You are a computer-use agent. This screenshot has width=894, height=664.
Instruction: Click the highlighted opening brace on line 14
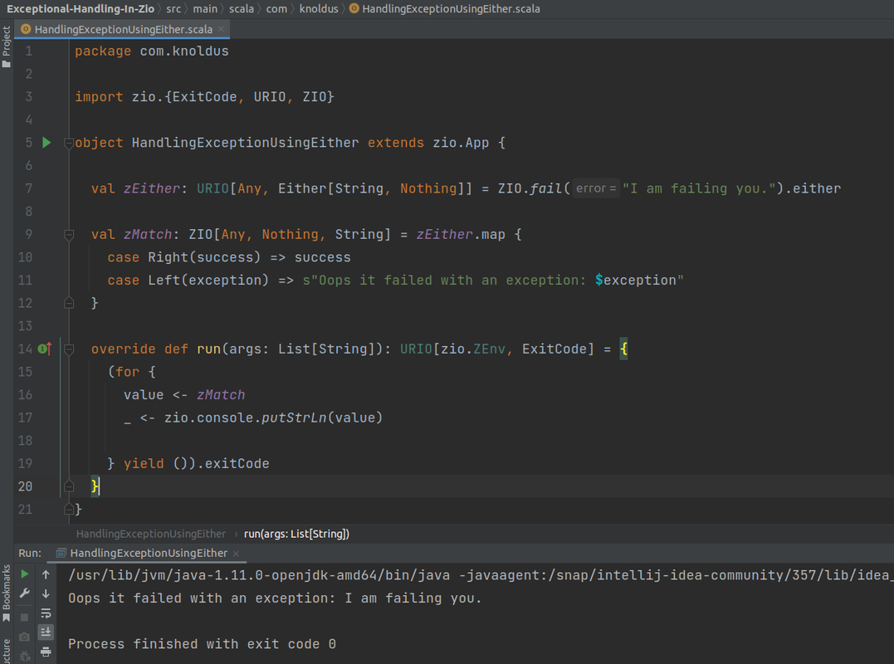(x=623, y=349)
